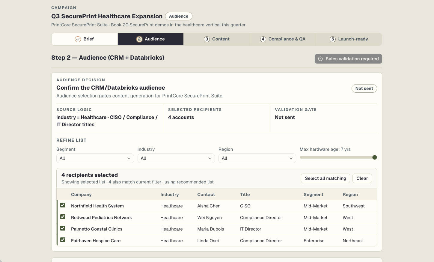
Task: Click Palmetto Coastal Clinics company name
Action: coord(97,229)
